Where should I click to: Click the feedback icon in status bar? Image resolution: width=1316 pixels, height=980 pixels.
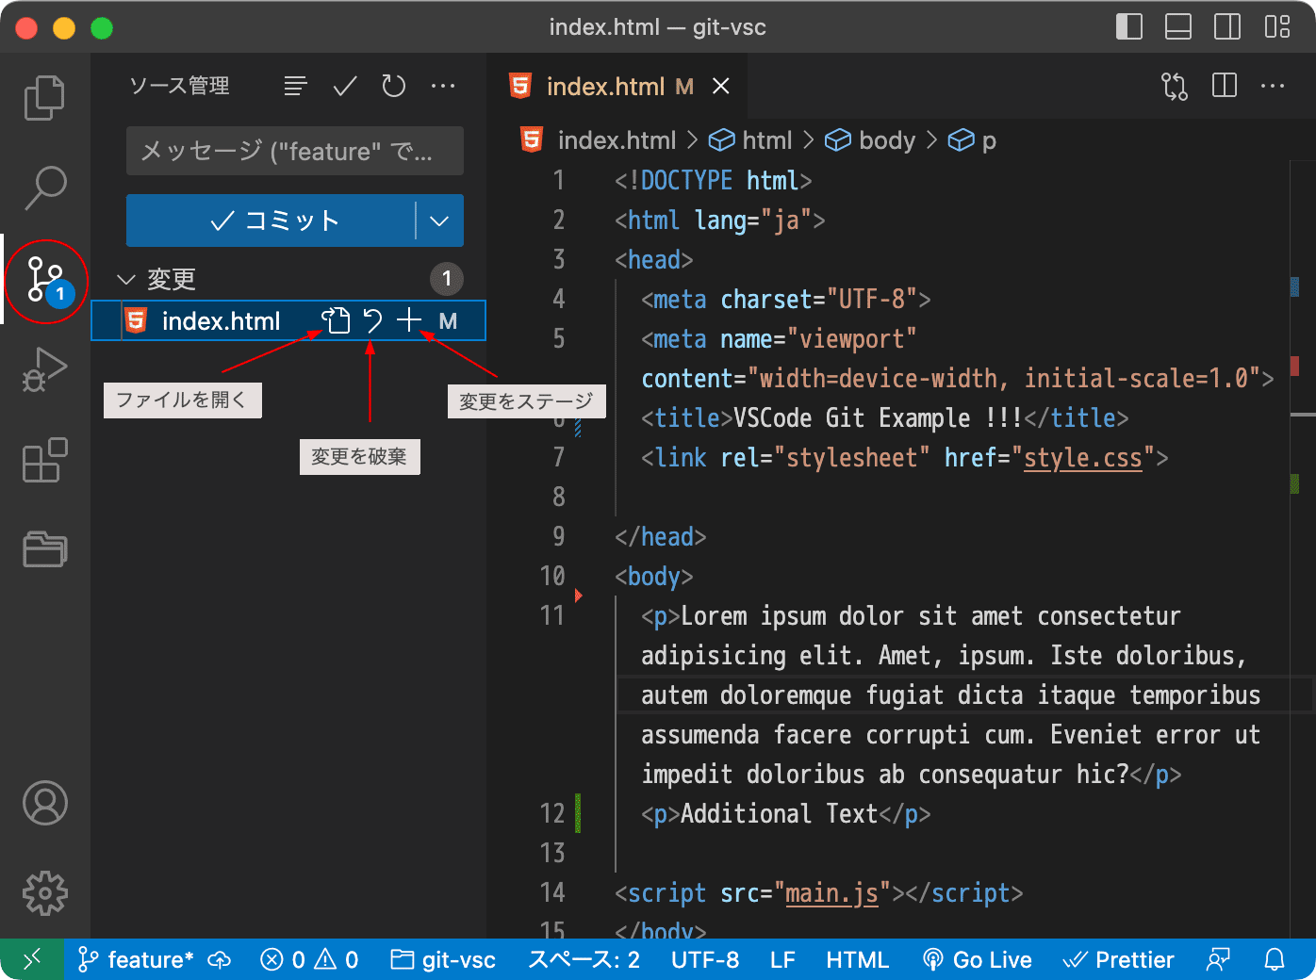1218,959
